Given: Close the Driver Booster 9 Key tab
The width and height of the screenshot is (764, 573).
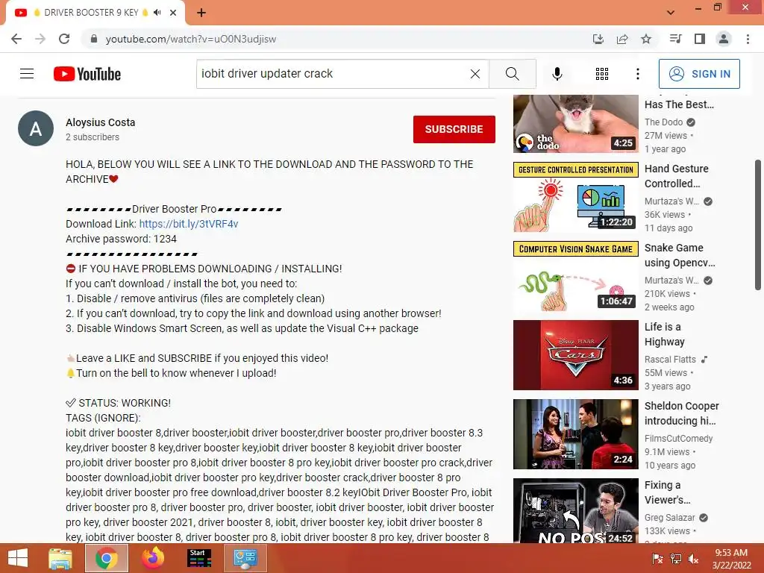Looking at the screenshot, I should click(173, 13).
